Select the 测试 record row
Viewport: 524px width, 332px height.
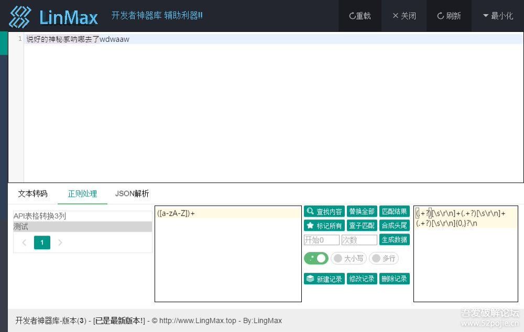(x=83, y=226)
